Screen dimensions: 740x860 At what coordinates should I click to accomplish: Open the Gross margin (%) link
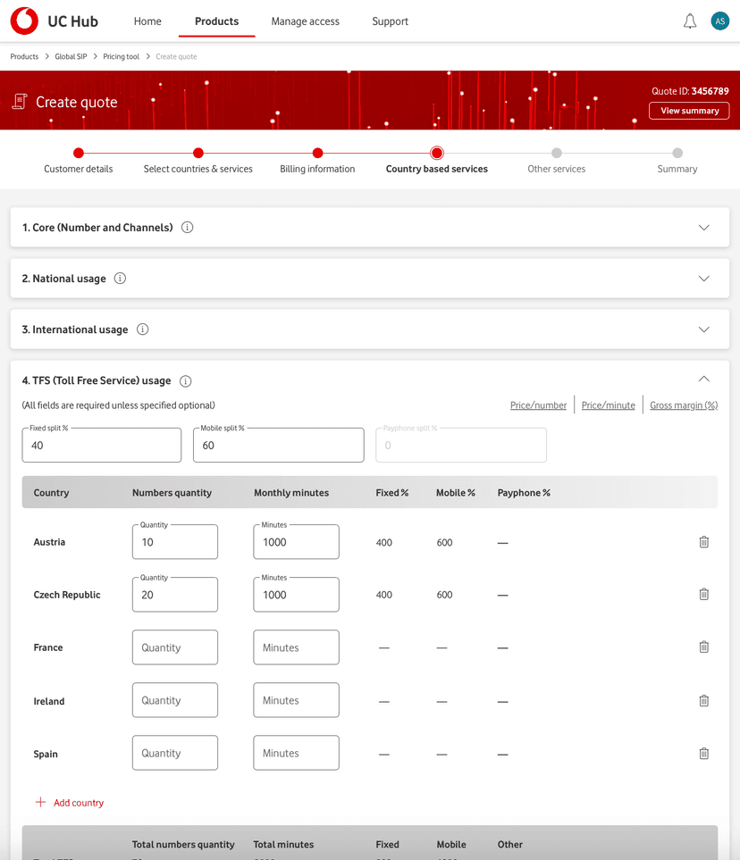click(684, 405)
